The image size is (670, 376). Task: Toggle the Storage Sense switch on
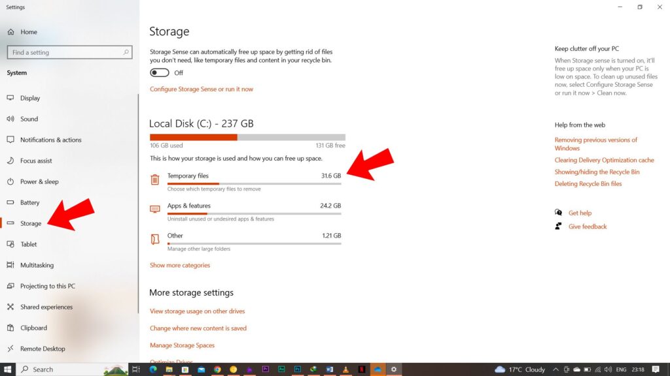(160, 72)
